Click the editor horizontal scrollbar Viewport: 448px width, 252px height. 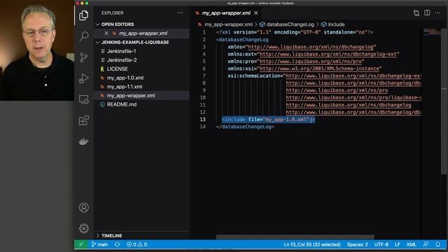pyautogui.click(x=295, y=237)
